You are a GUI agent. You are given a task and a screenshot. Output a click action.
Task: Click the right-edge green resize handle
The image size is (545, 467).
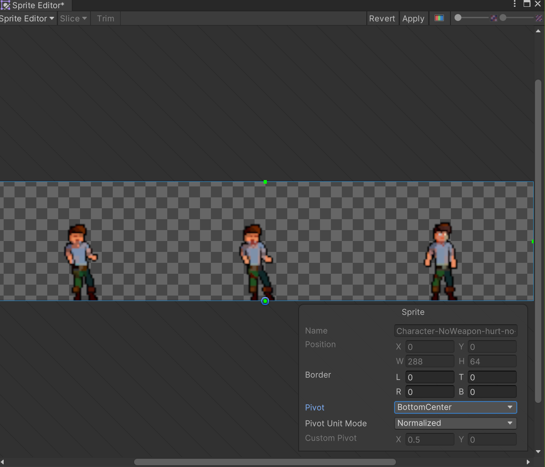tap(532, 242)
